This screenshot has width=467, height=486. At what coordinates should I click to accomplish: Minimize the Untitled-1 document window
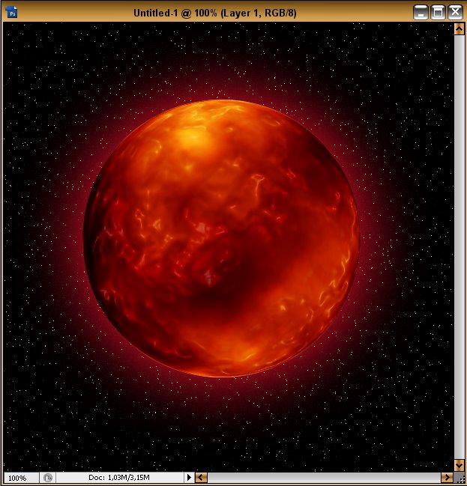click(421, 13)
